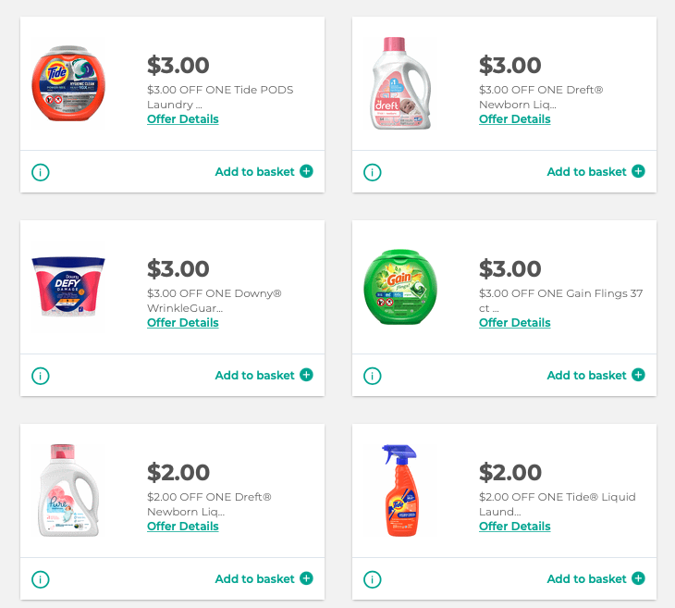Click the Gain Flings product image
Image resolution: width=675 pixels, height=608 pixels.
[x=400, y=287]
